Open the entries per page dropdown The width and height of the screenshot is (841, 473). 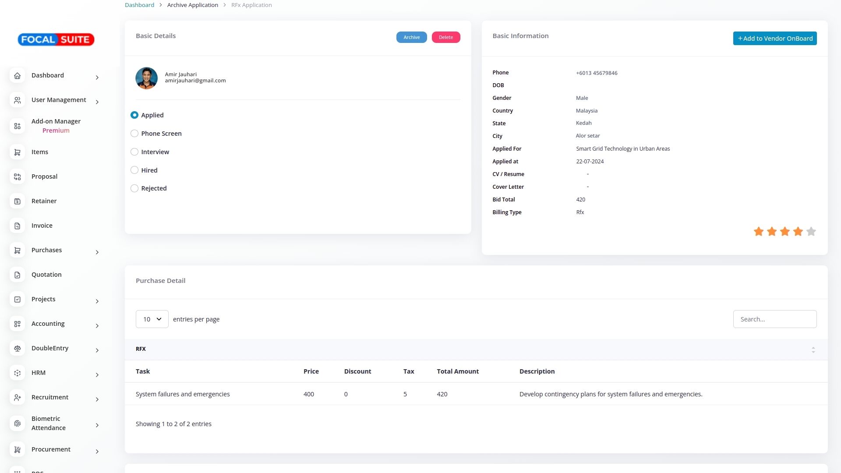[152, 319]
